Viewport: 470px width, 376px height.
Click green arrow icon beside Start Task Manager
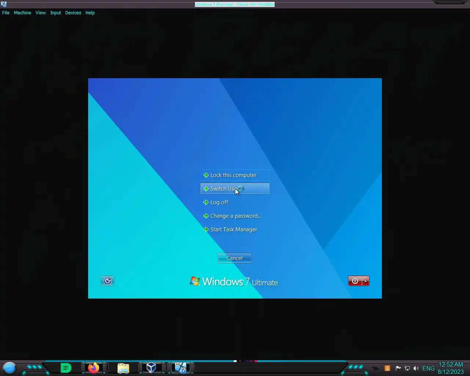tap(206, 229)
